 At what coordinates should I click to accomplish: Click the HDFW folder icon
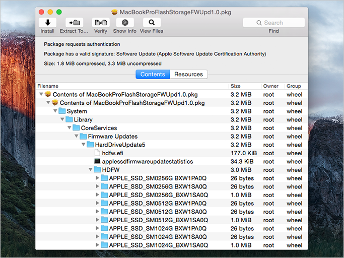click(97, 169)
